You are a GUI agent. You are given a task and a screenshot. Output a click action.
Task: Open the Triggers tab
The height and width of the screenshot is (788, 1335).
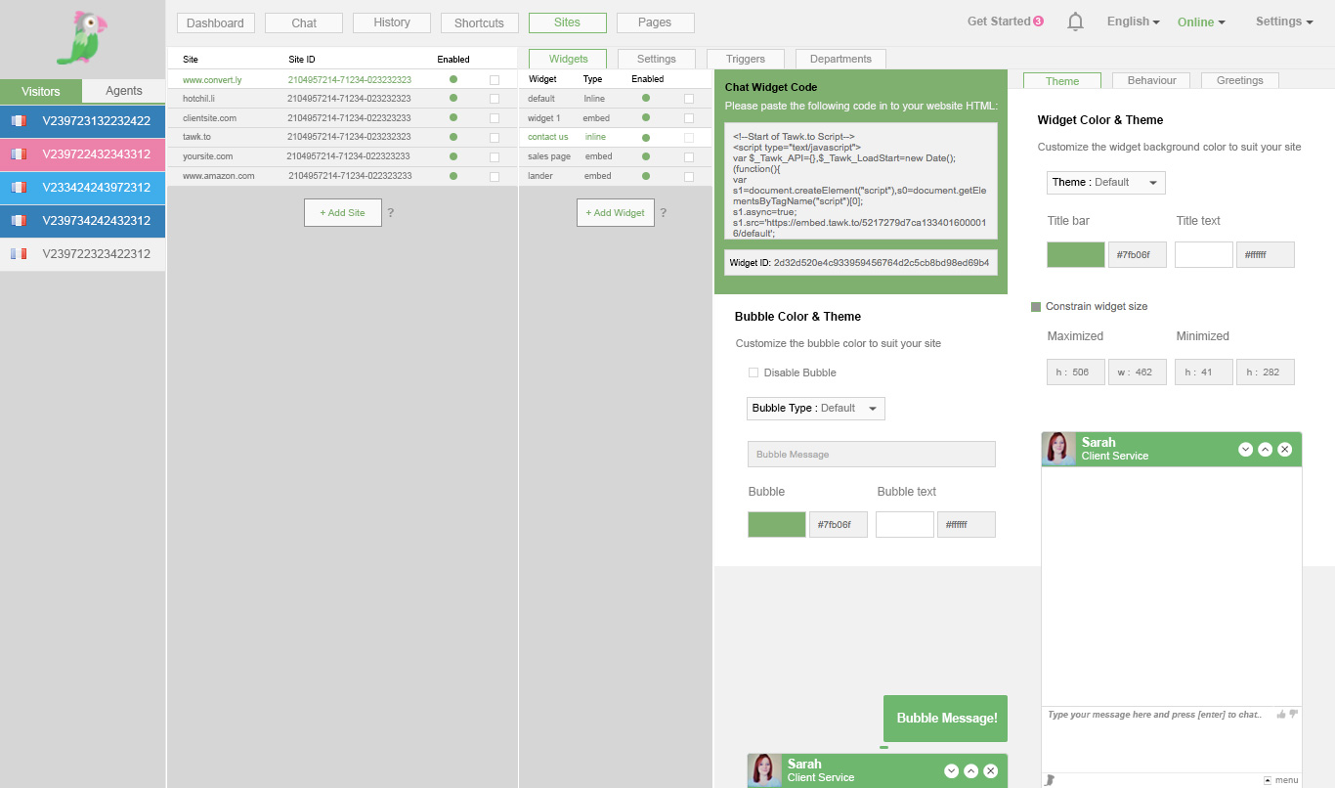click(x=746, y=59)
